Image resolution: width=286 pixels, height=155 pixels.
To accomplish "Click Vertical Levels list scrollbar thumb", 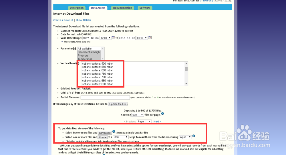I will pos(186,69).
